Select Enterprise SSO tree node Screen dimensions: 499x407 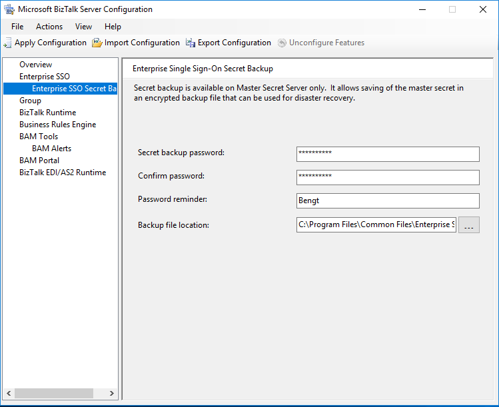coord(45,77)
